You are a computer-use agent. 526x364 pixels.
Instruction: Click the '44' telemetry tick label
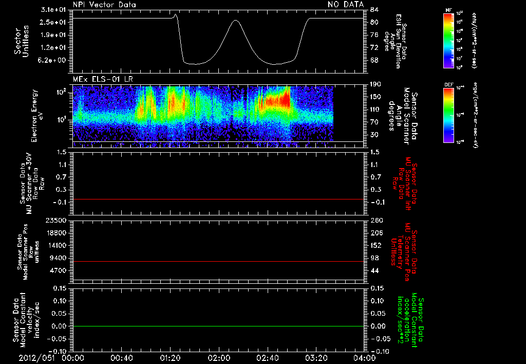click(374, 270)
